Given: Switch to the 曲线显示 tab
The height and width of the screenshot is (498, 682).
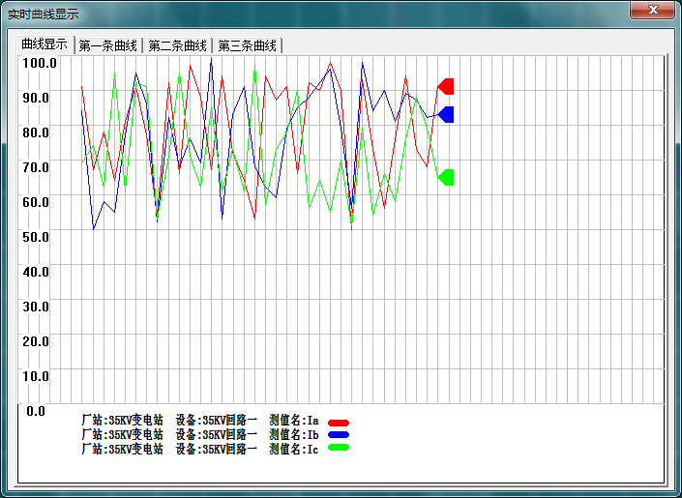Looking at the screenshot, I should (x=44, y=44).
